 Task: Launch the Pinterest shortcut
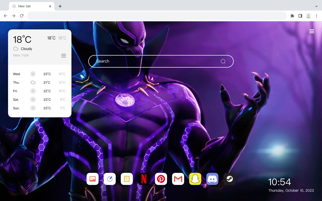(x=161, y=179)
